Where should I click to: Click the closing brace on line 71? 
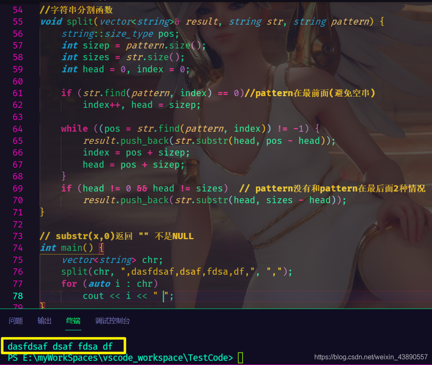(42, 212)
